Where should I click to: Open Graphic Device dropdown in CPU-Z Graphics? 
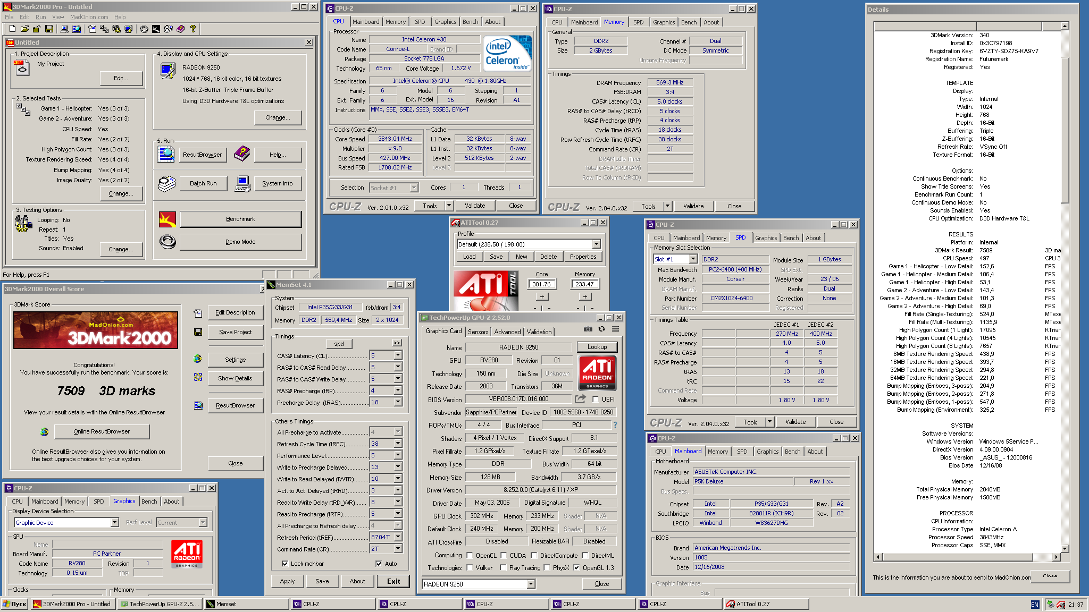pos(114,523)
